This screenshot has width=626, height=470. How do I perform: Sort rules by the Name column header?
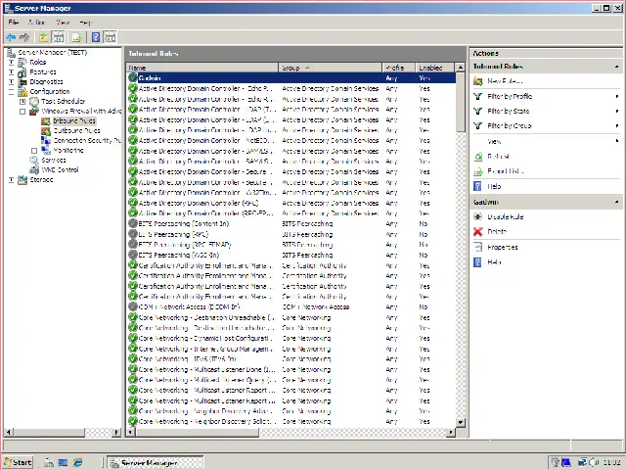click(202, 68)
